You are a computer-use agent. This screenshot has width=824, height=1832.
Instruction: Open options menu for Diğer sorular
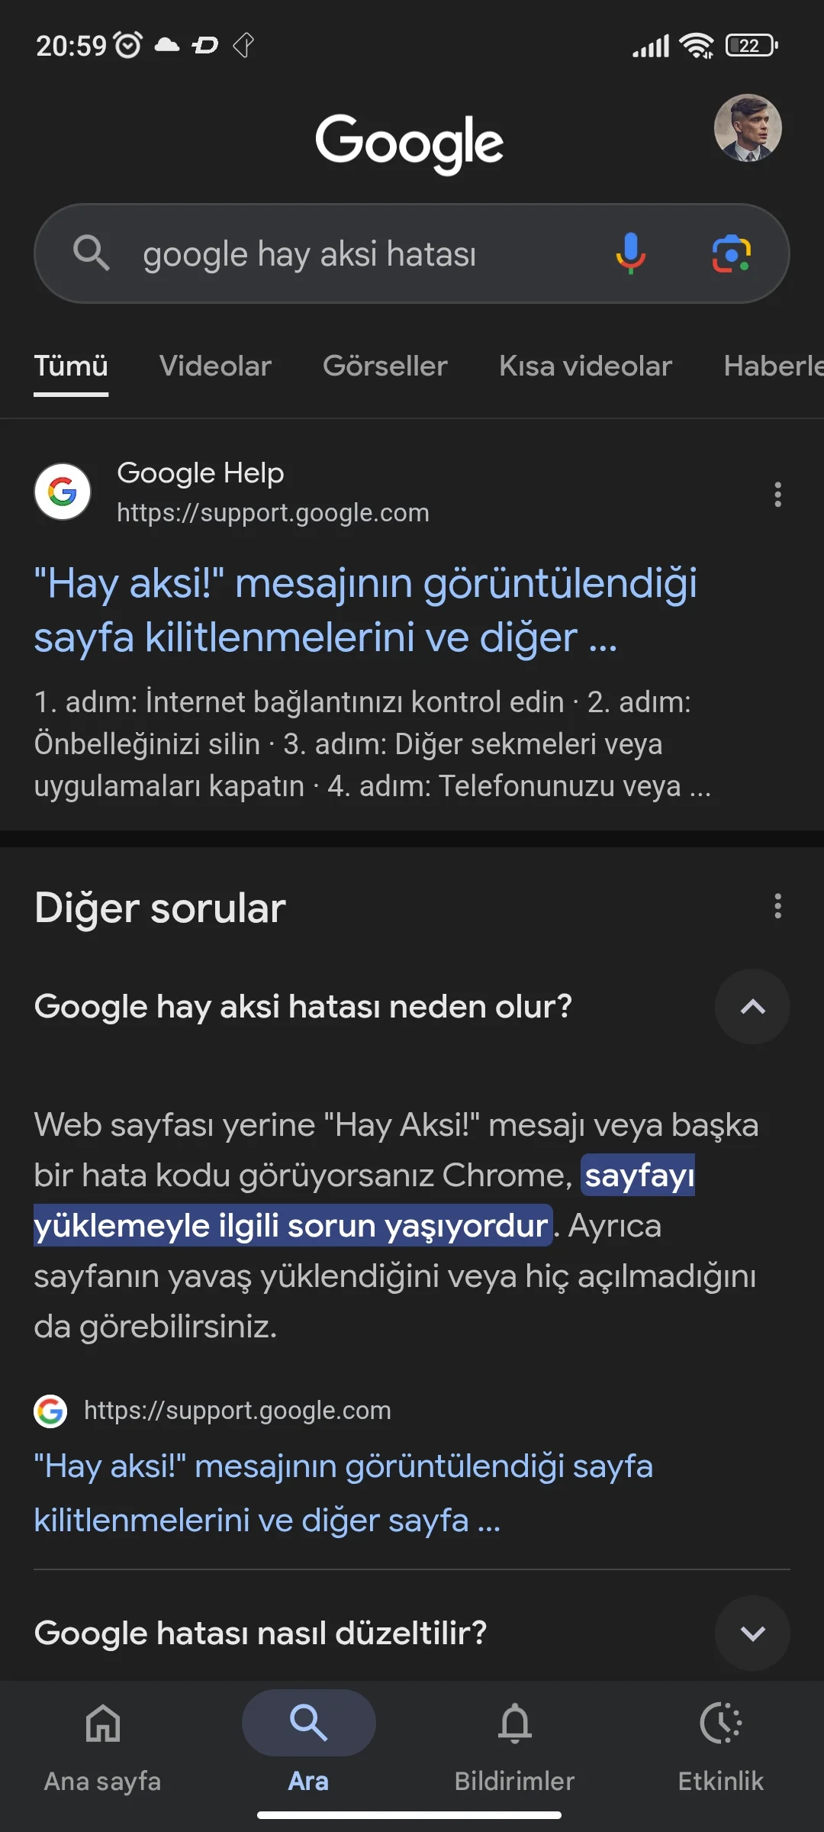click(777, 907)
